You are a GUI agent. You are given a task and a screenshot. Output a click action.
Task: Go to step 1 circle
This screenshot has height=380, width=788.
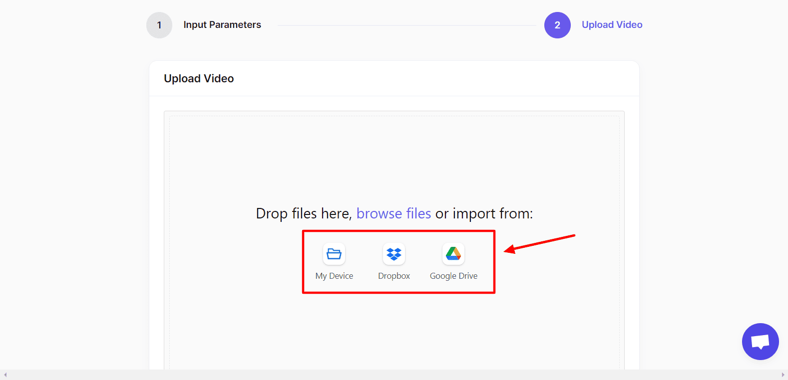click(x=159, y=25)
